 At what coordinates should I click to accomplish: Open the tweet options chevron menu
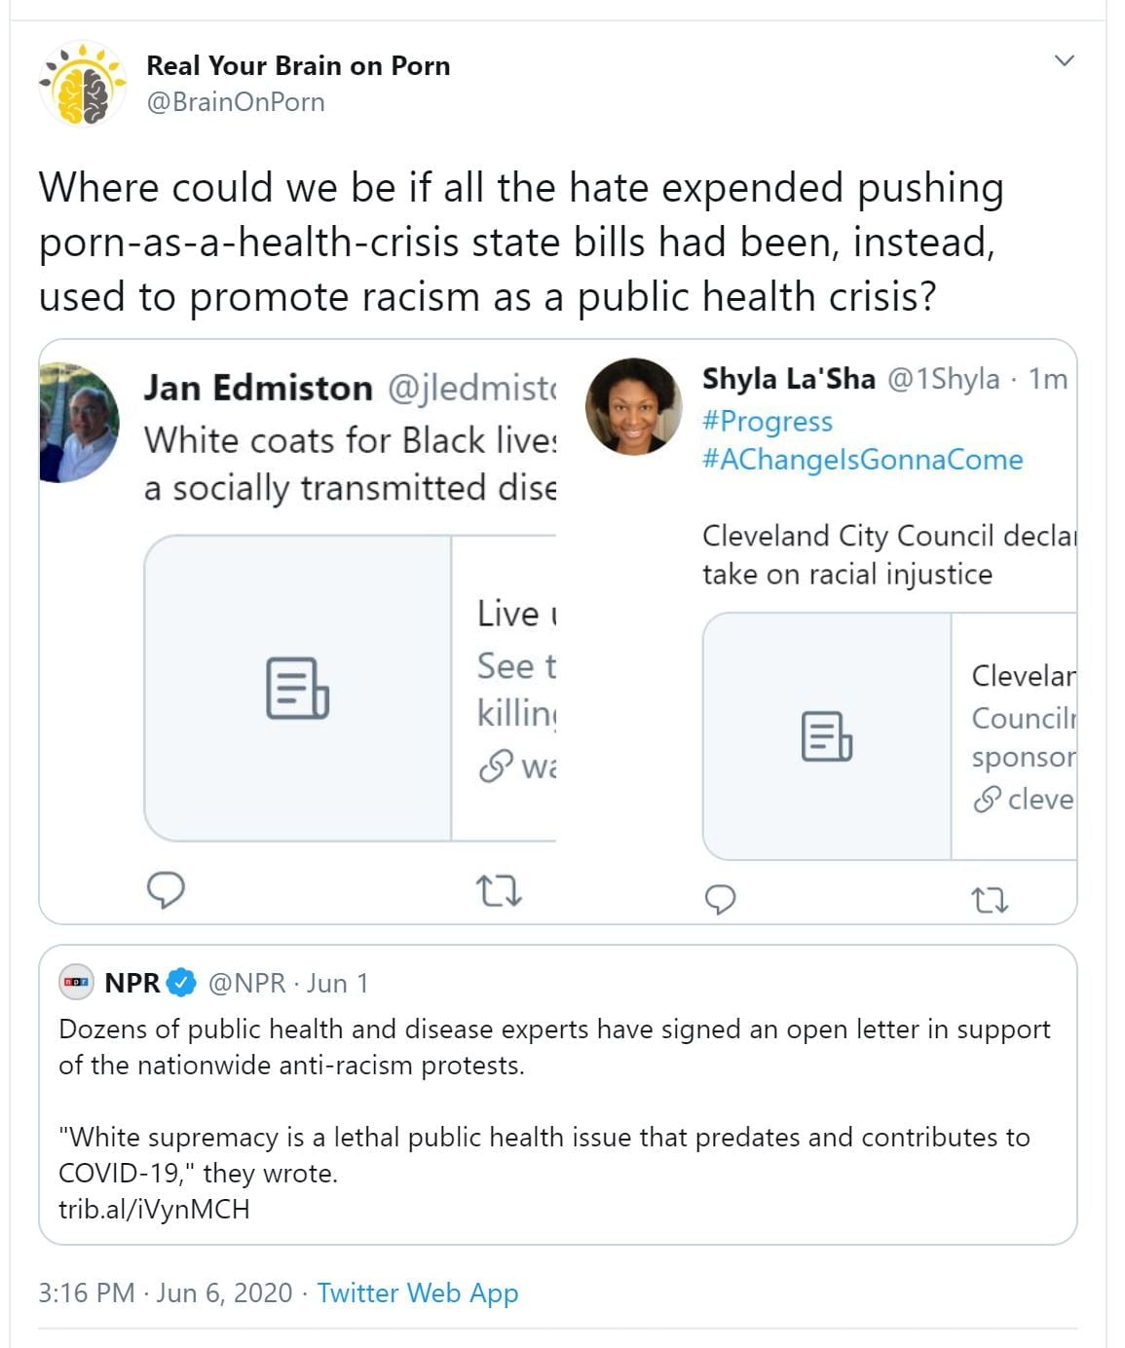pos(1065,60)
